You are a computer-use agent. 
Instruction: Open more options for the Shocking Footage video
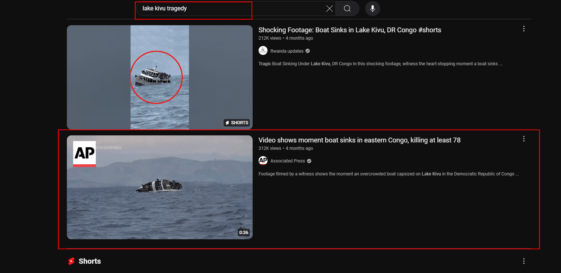[x=523, y=29]
